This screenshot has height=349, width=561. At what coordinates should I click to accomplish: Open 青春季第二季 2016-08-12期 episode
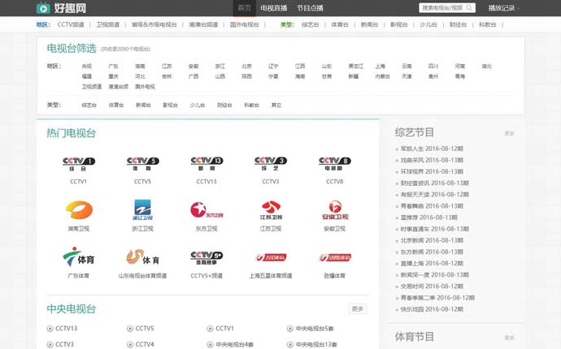[437, 298]
